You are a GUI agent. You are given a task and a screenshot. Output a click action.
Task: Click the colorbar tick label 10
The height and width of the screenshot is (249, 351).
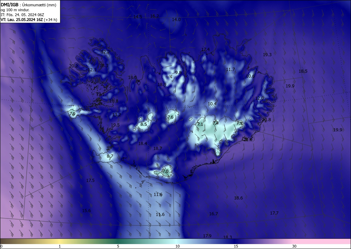178,247
